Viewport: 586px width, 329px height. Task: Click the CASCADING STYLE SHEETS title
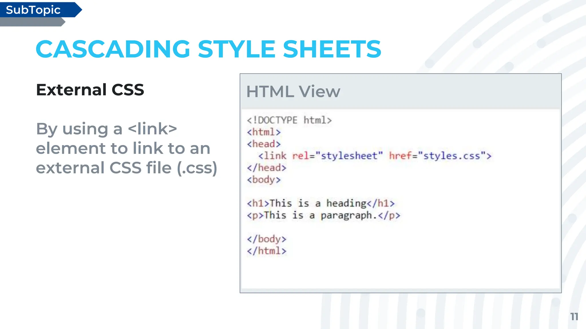pyautogui.click(x=208, y=49)
